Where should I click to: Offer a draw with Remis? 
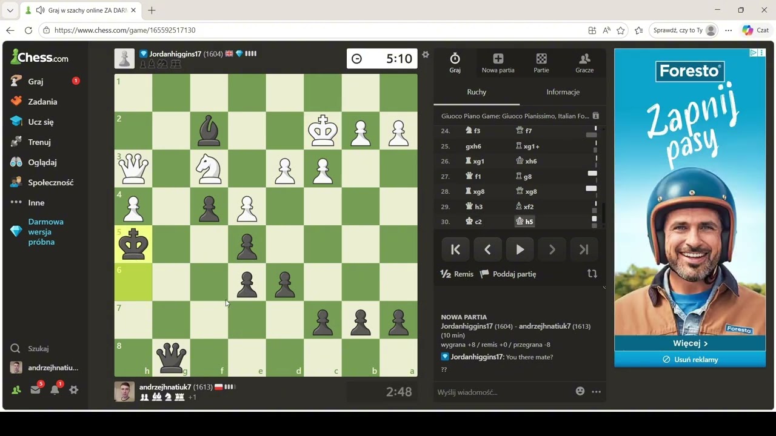pos(457,274)
